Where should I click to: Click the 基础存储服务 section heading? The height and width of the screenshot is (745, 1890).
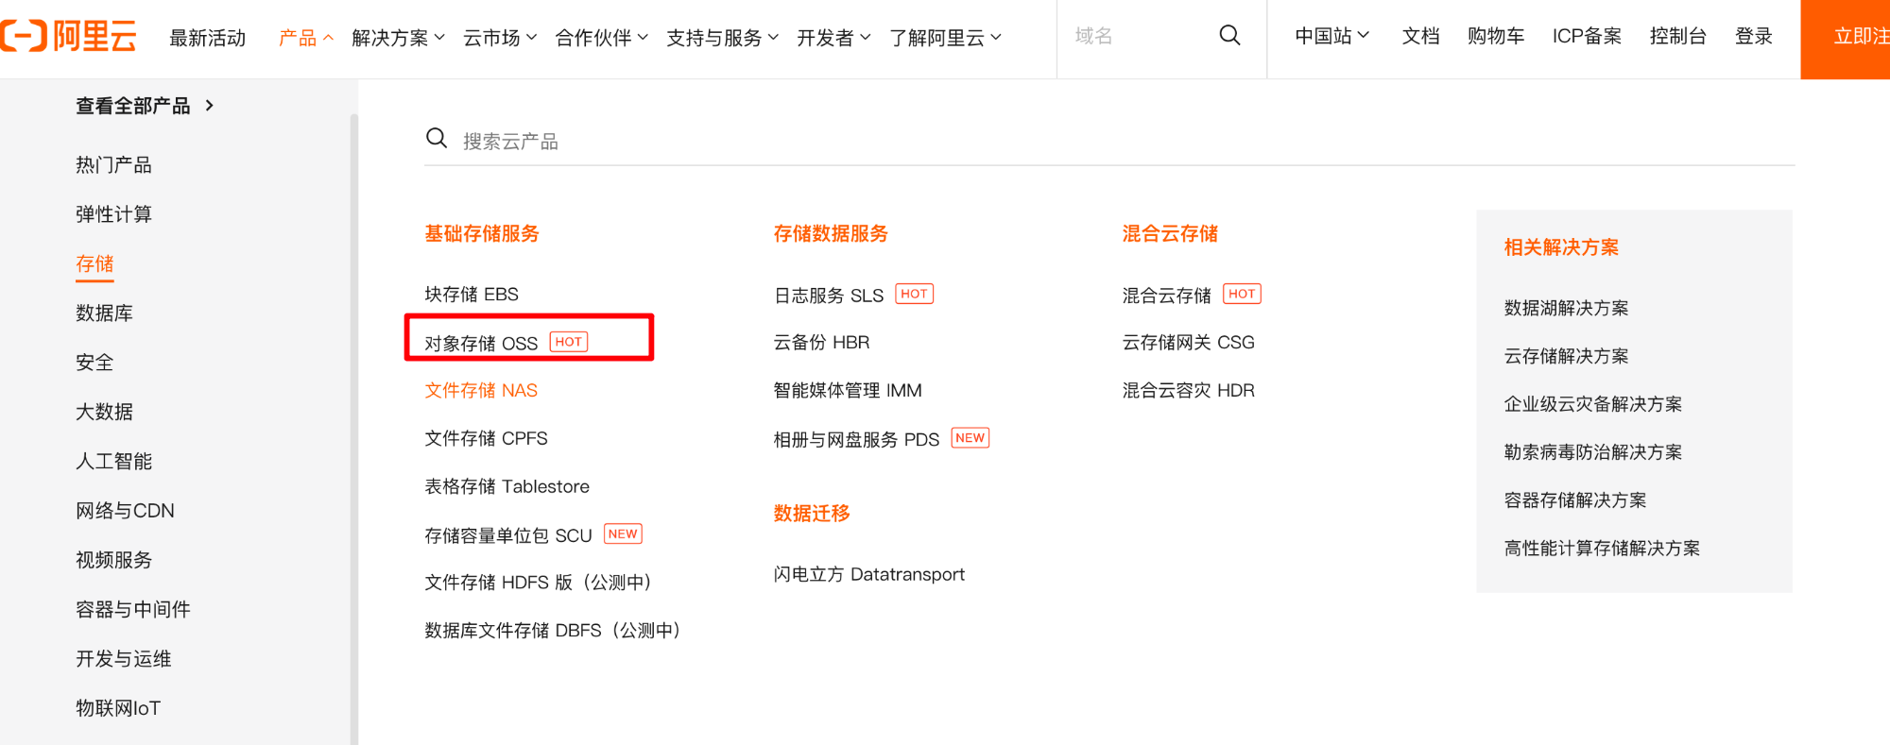tap(482, 233)
